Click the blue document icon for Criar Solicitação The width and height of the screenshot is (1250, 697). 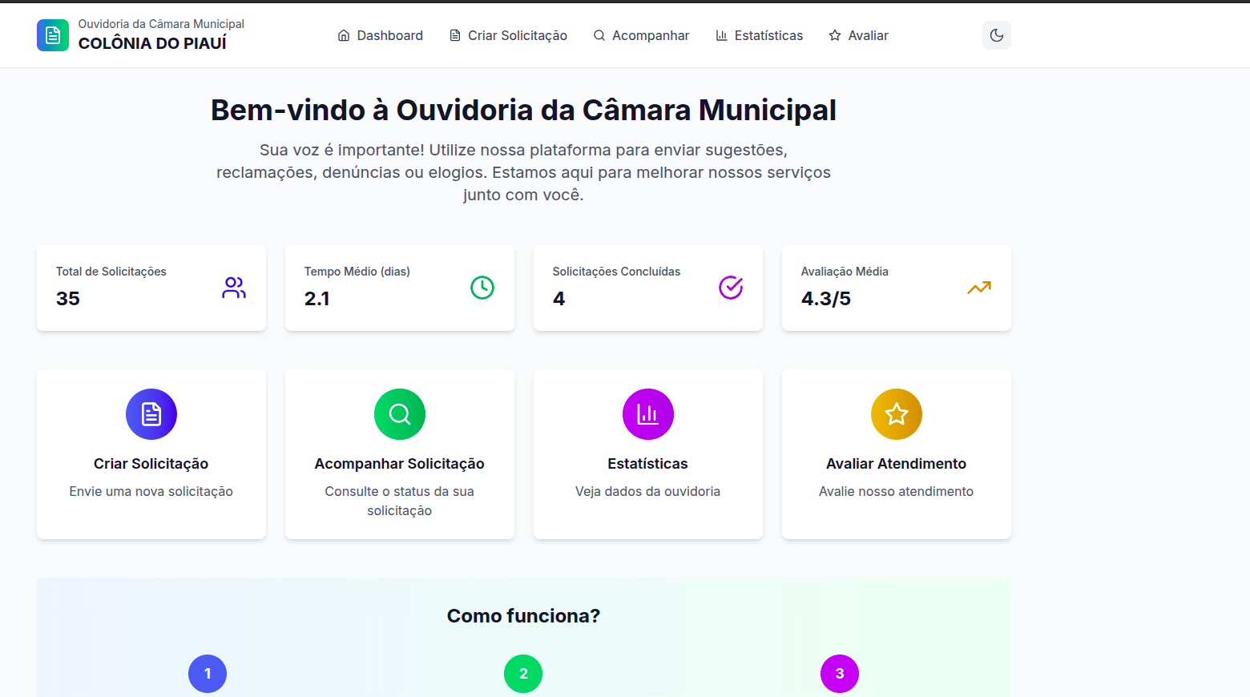(151, 414)
